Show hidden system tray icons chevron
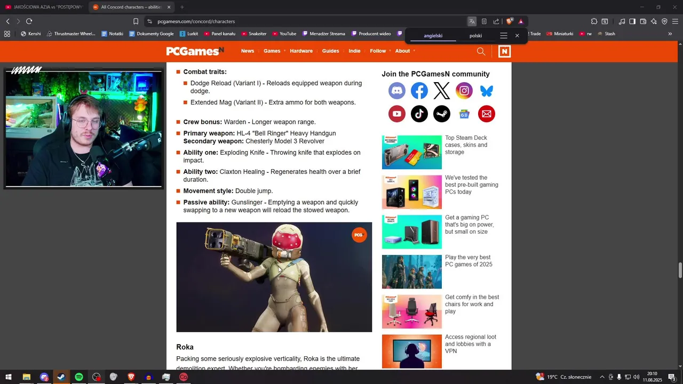The width and height of the screenshot is (683, 384). coord(602,377)
